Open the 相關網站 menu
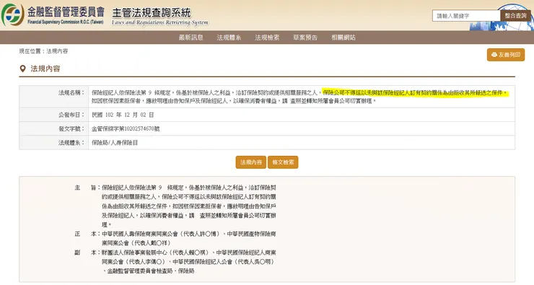Image resolution: width=534 pixels, height=285 pixels. pyautogui.click(x=343, y=38)
